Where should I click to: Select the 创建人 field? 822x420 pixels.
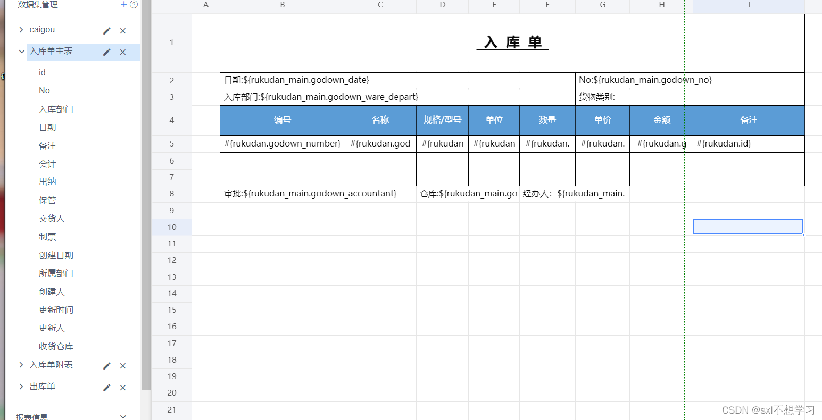pos(52,292)
